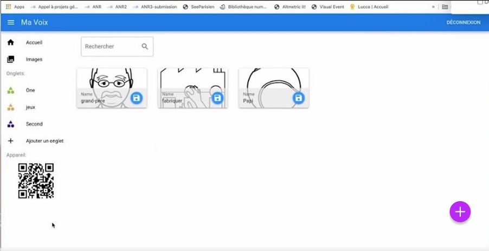Click the Images gallery icon
Image resolution: width=489 pixels, height=251 pixels.
[x=11, y=60]
